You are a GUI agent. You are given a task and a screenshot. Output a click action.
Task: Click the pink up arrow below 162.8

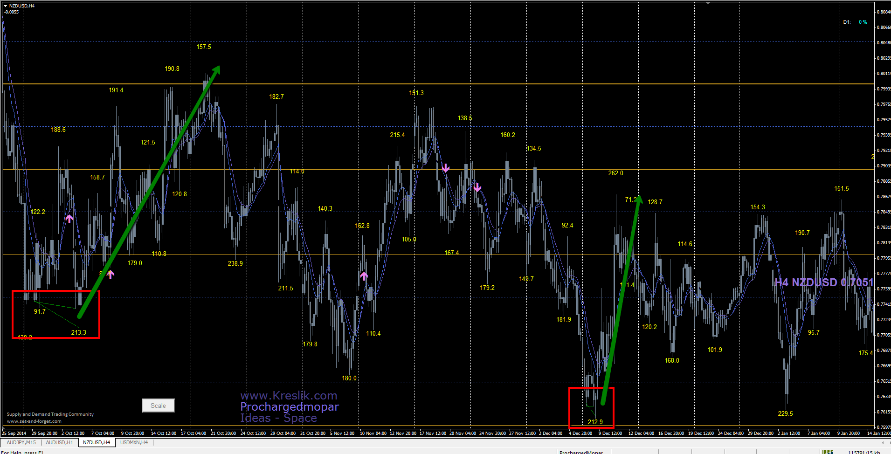click(x=364, y=275)
